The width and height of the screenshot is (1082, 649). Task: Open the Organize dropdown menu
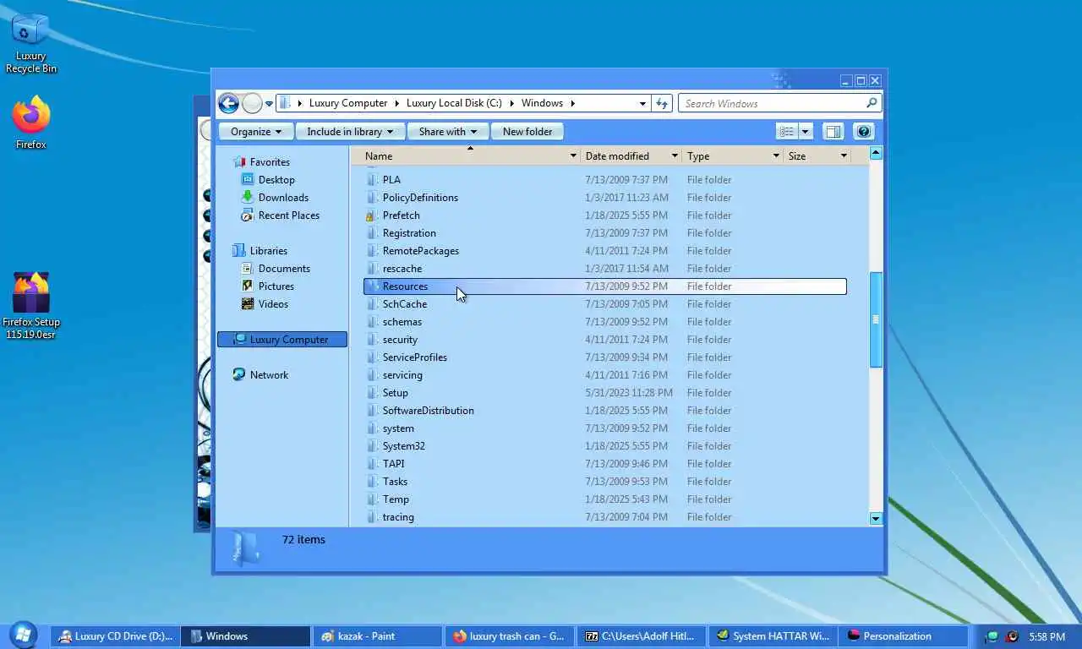click(x=256, y=132)
